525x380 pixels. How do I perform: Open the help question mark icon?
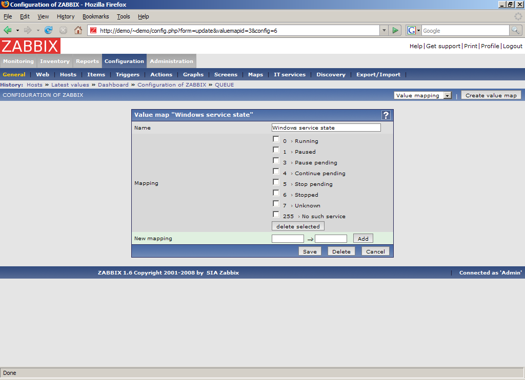pos(386,115)
